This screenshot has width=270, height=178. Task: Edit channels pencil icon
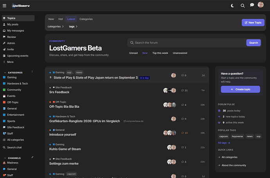[32, 157]
